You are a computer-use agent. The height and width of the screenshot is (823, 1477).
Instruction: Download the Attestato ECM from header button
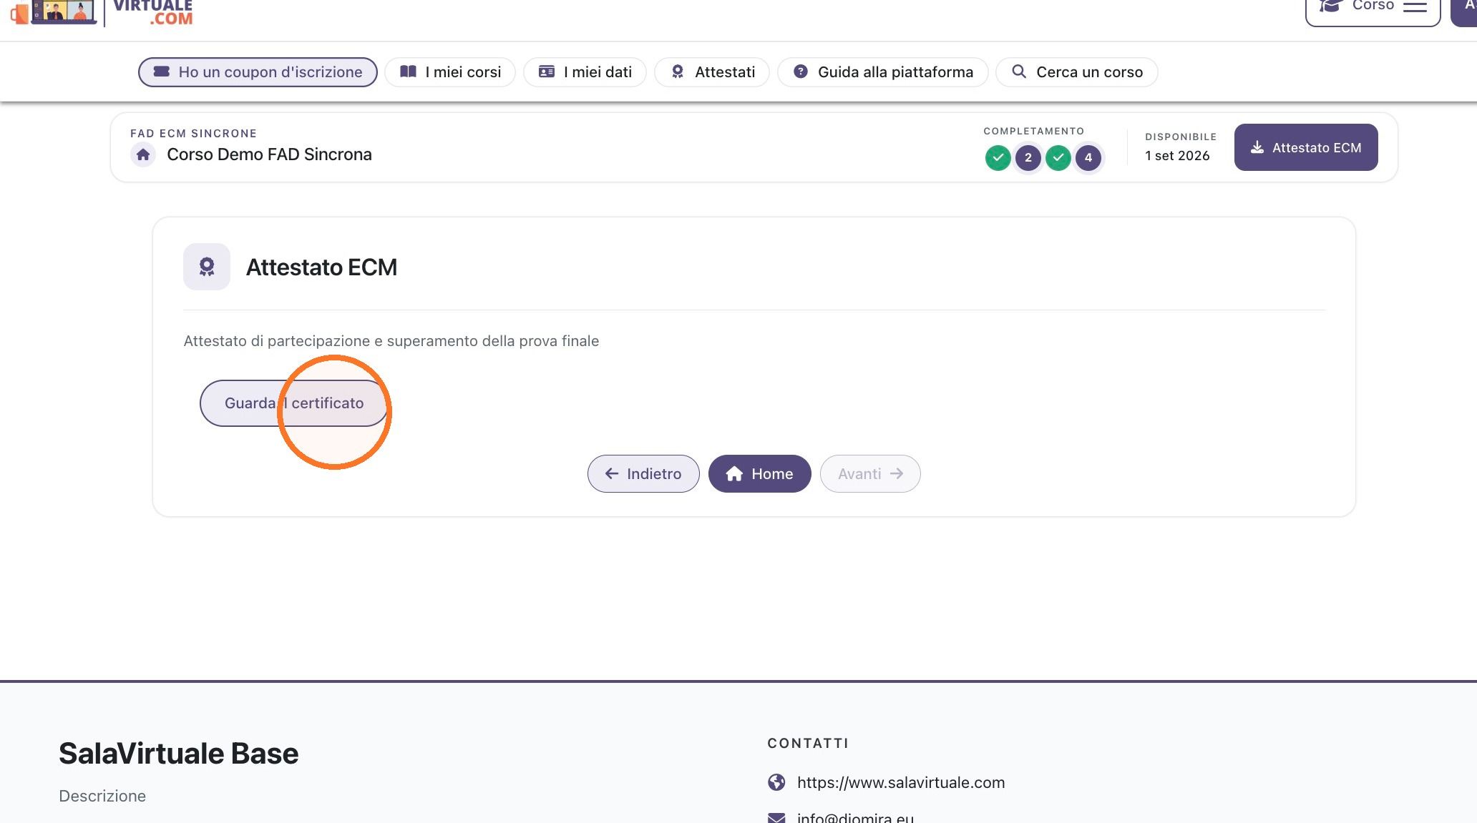coord(1306,147)
